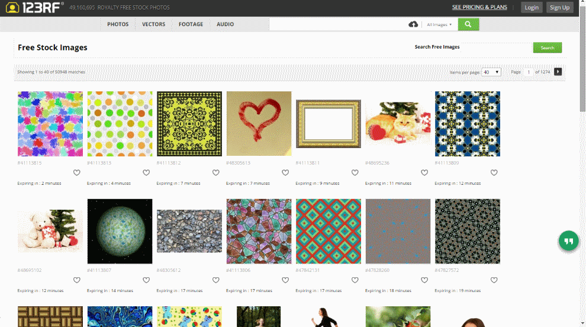
Task: Click SEE PRICING & PLANS link
Action: point(479,7)
